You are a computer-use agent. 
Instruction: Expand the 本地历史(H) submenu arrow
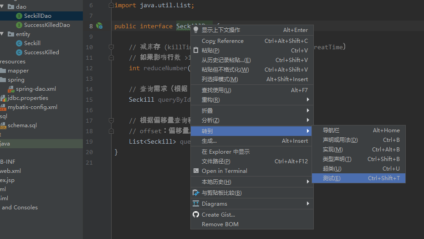point(308,182)
